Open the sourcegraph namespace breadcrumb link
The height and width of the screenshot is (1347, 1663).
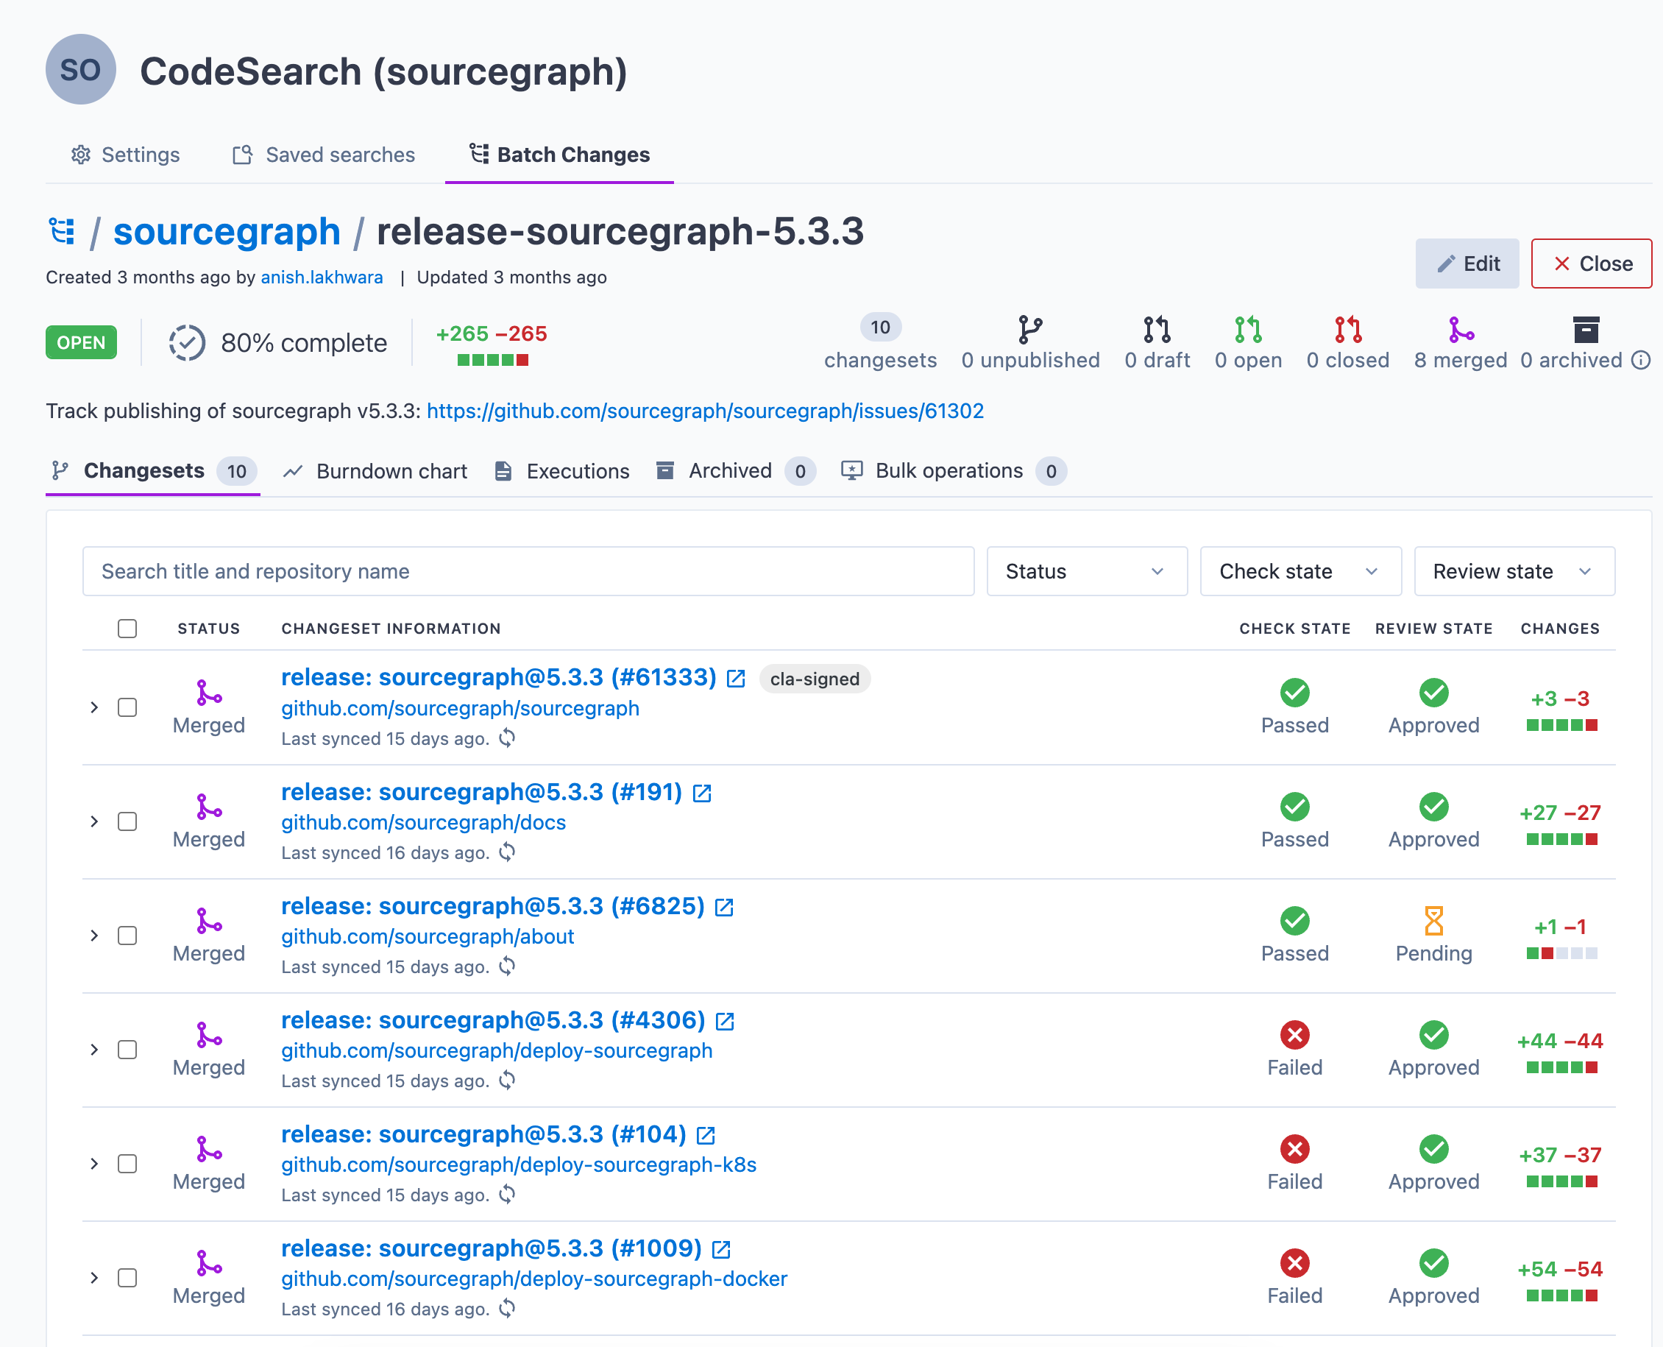pos(227,231)
